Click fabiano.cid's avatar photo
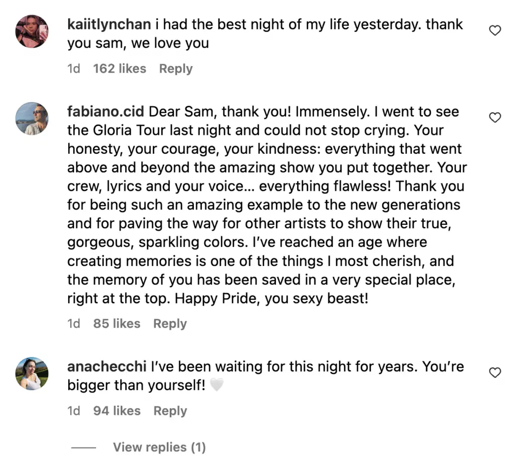Viewport: 513px width, 471px height. click(x=32, y=119)
